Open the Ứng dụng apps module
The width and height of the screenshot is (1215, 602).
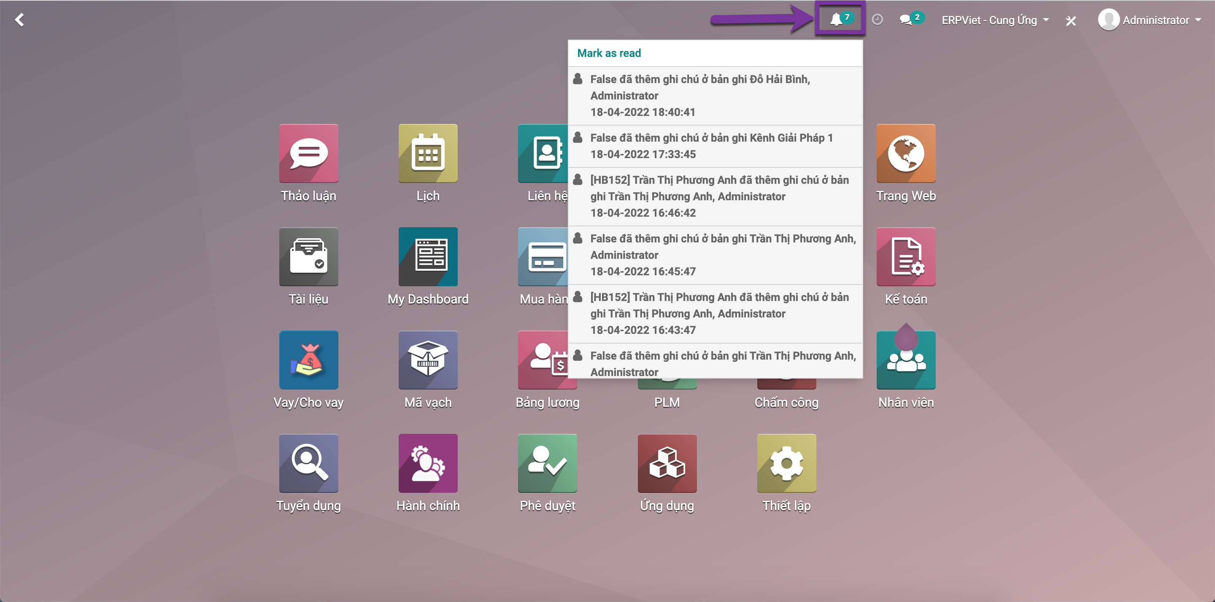(x=667, y=463)
